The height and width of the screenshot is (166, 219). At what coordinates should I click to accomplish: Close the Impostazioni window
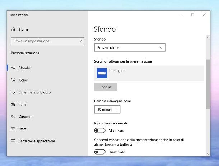[204, 15]
